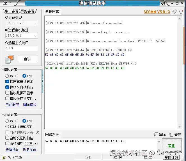
Task: Click the 'Connecting to server...' log line
Action: [87, 32]
